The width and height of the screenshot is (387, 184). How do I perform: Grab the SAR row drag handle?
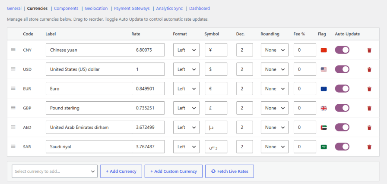click(x=13, y=147)
